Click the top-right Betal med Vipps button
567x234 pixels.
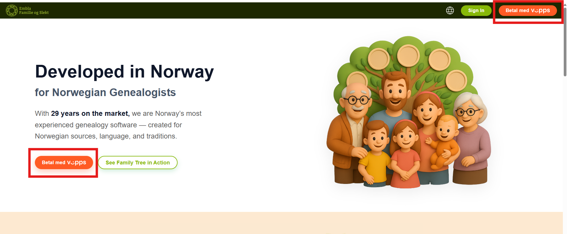[x=528, y=11]
